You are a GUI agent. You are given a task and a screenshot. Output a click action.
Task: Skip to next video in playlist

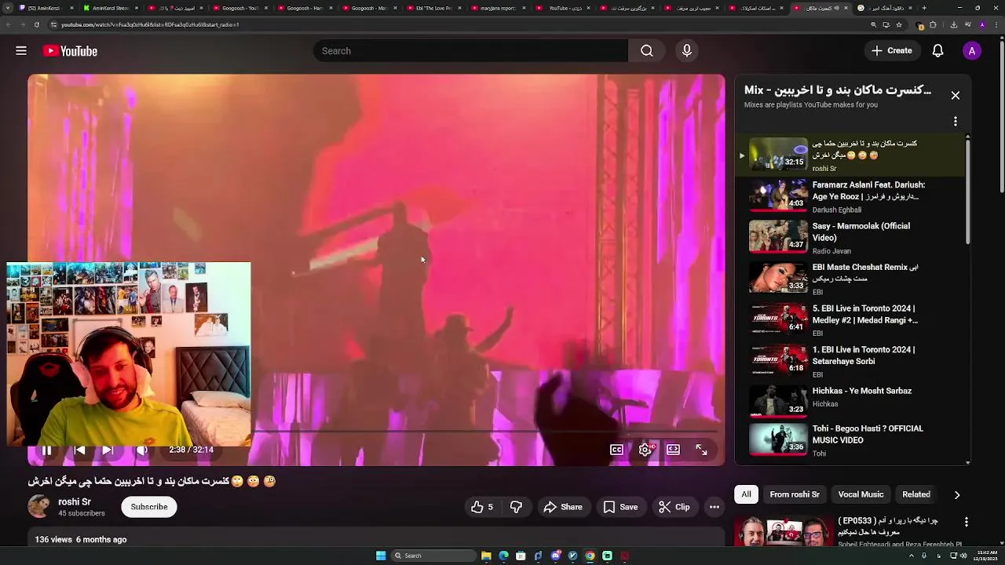[x=108, y=450]
